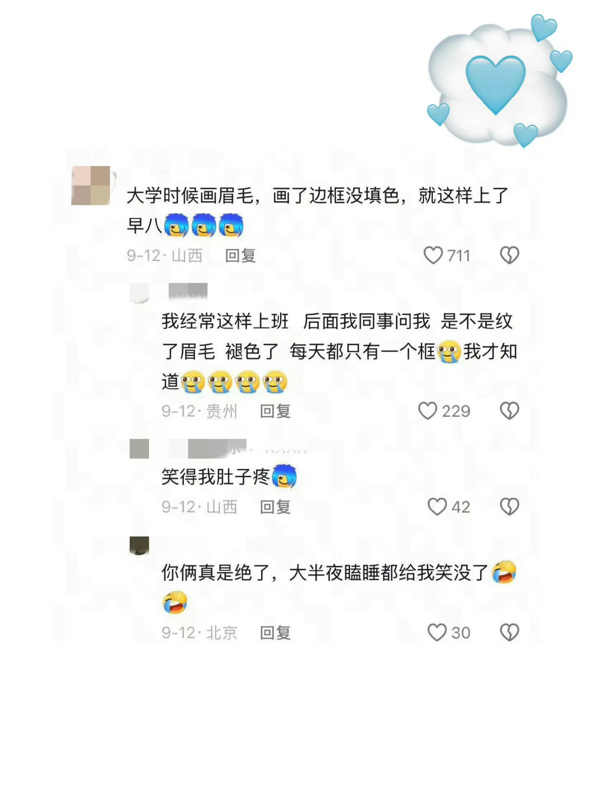Like the 北京 reply with 30 likes
Image resolution: width=592 pixels, height=789 pixels.
[x=437, y=632]
